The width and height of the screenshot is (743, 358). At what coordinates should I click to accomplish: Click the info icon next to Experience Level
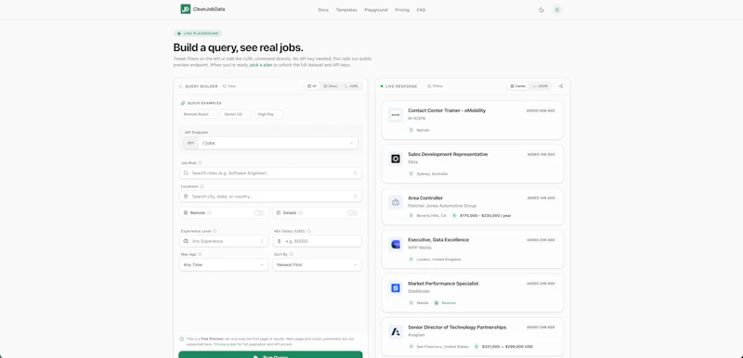coord(215,231)
